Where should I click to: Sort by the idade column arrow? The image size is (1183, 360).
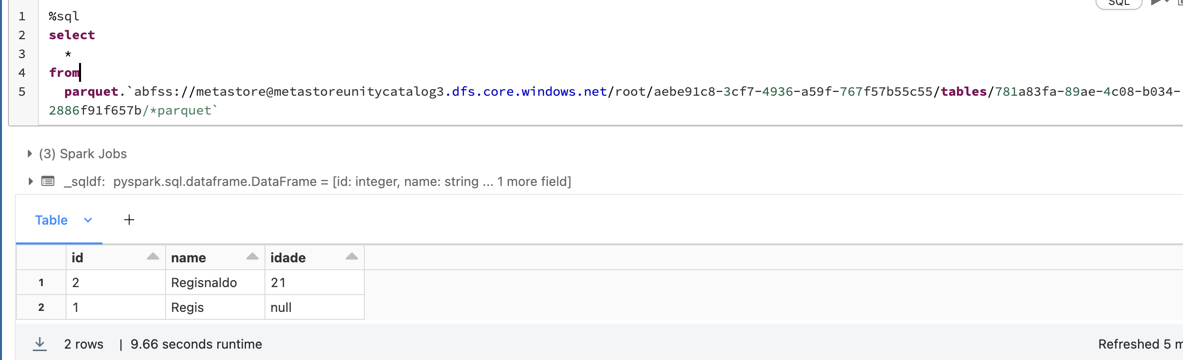(352, 257)
